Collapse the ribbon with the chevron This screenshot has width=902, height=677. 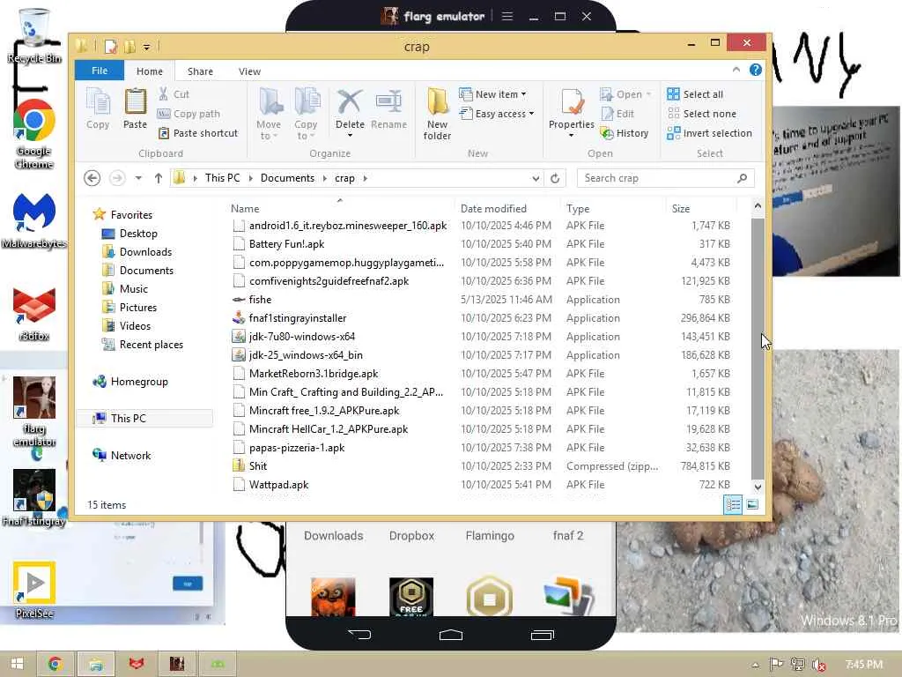[736, 70]
